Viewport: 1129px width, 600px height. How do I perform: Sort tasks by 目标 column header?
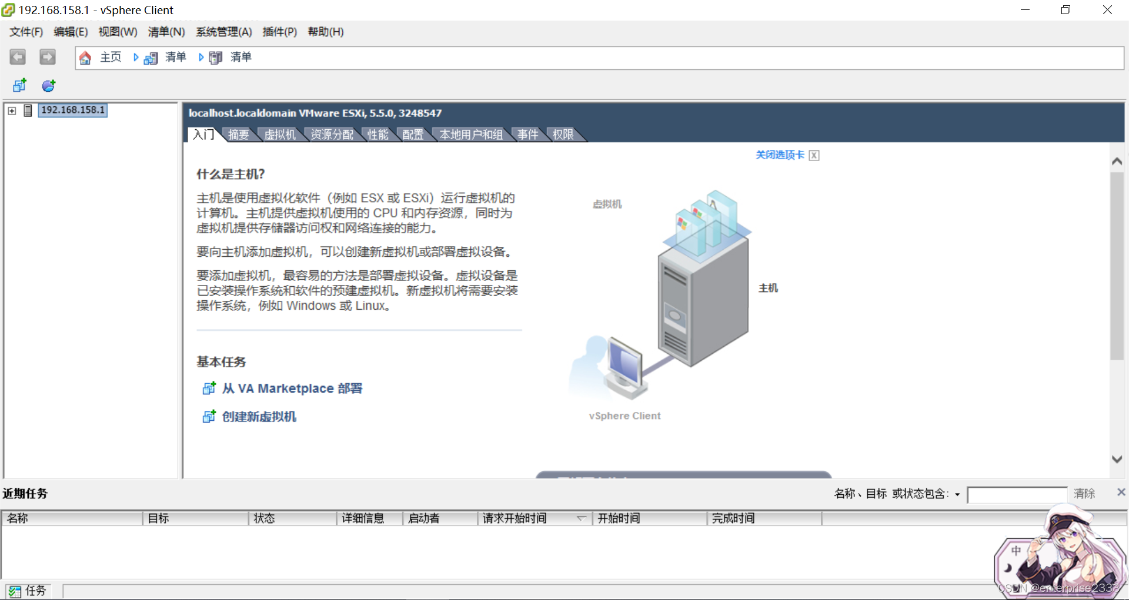[x=195, y=518]
